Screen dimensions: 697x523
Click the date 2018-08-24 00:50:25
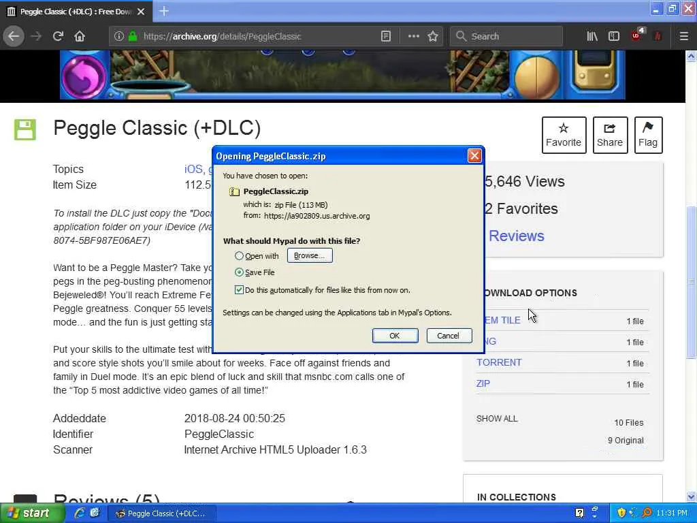click(x=235, y=419)
